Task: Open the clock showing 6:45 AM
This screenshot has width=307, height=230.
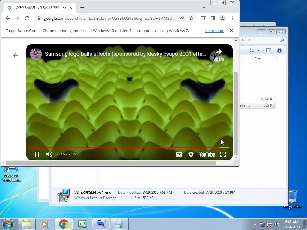Action: (292, 224)
